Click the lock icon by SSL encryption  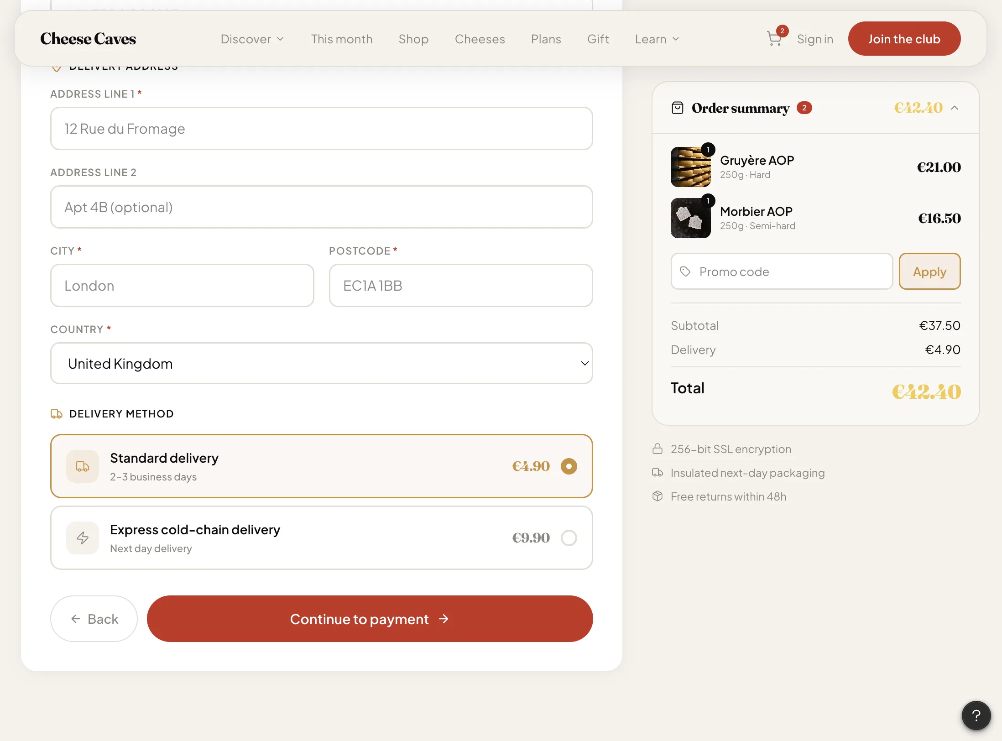pyautogui.click(x=658, y=449)
